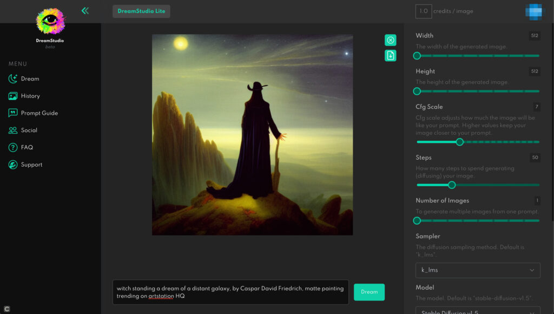Screen dimensions: 554x314
Task: Discard the generated image with X icon
Action: (x=390, y=40)
